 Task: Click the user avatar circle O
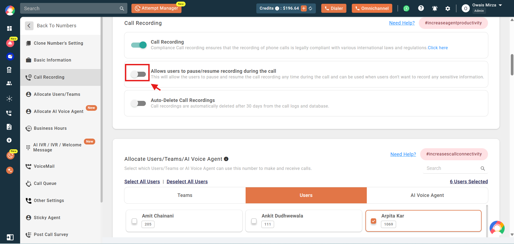point(466,9)
